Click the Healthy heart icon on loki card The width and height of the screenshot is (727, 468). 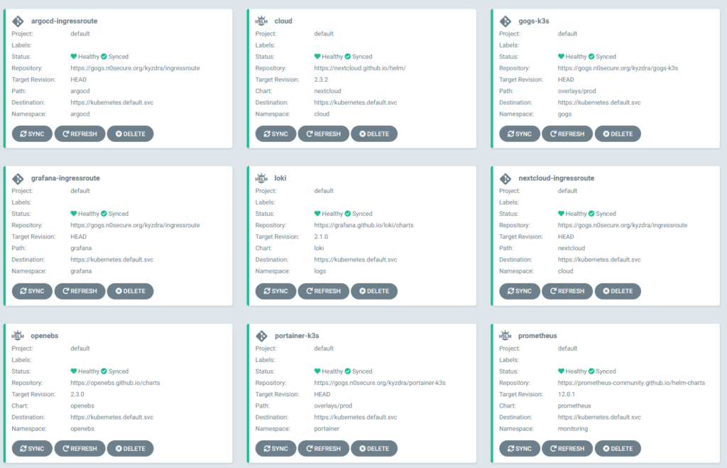click(317, 214)
